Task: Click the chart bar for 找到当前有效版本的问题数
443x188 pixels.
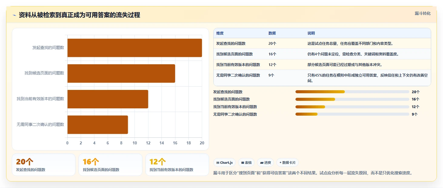Action: click(108, 99)
